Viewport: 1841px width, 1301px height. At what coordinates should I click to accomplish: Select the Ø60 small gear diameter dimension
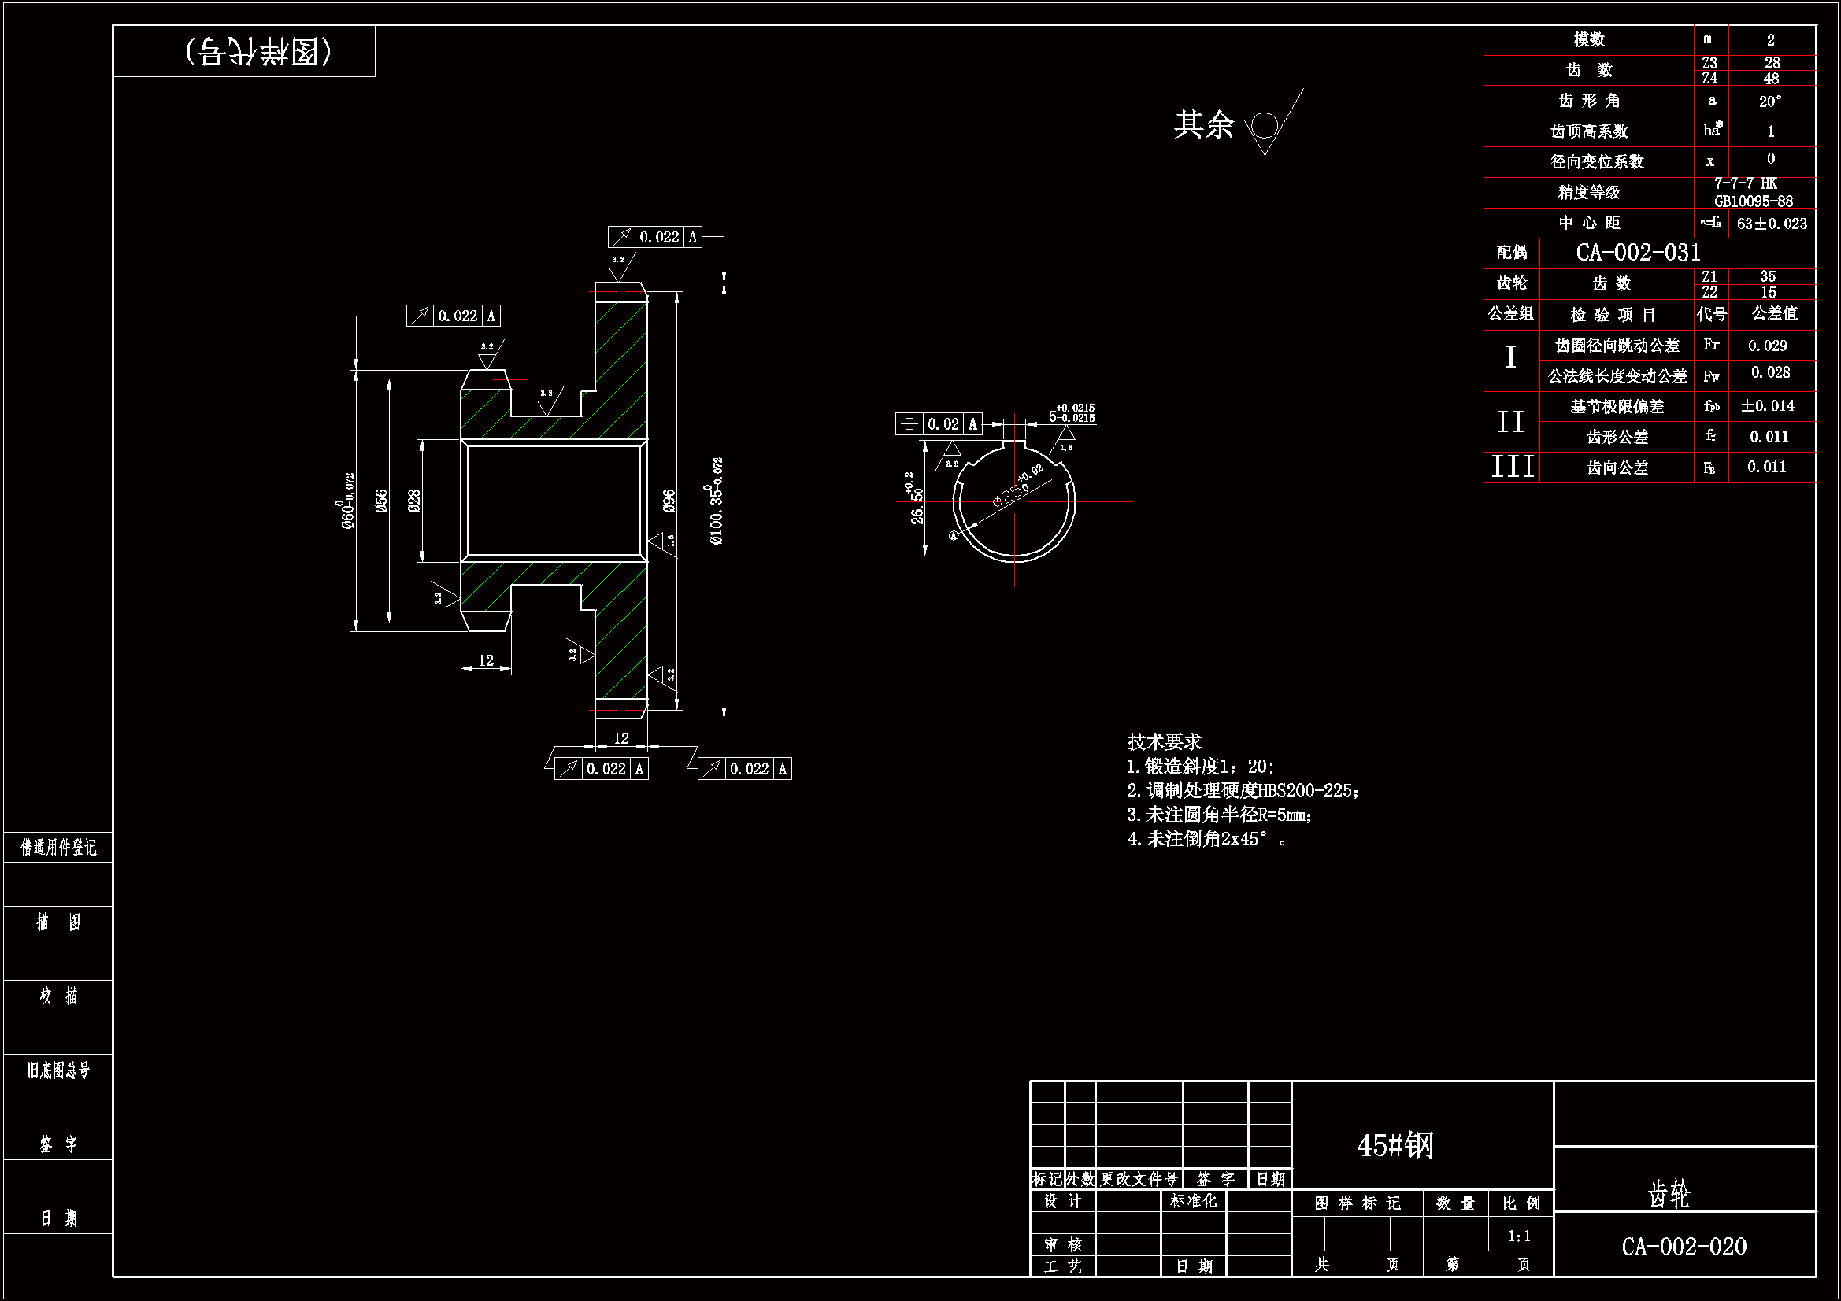pyautogui.click(x=347, y=502)
